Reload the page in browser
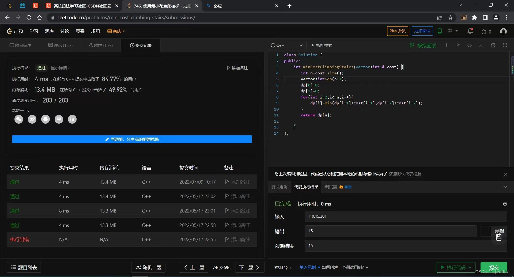This screenshot has width=514, height=277. pos(29,17)
